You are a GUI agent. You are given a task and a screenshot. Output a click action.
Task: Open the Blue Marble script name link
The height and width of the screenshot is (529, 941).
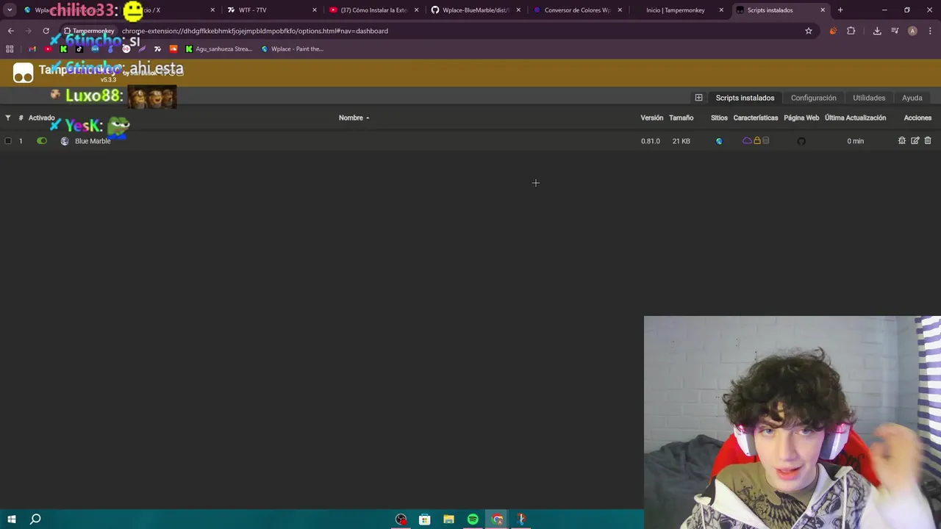pos(93,141)
